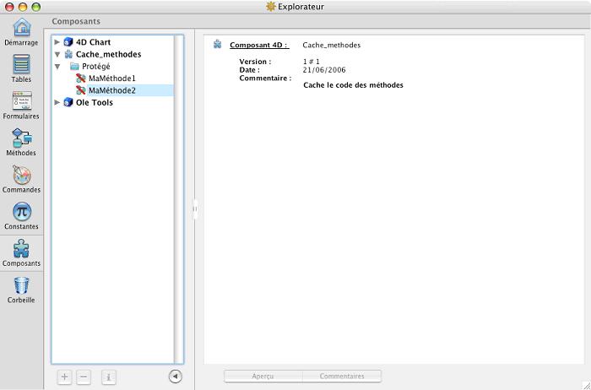Click the splitter handle between panes
This screenshot has width=591, height=390.
click(195, 208)
